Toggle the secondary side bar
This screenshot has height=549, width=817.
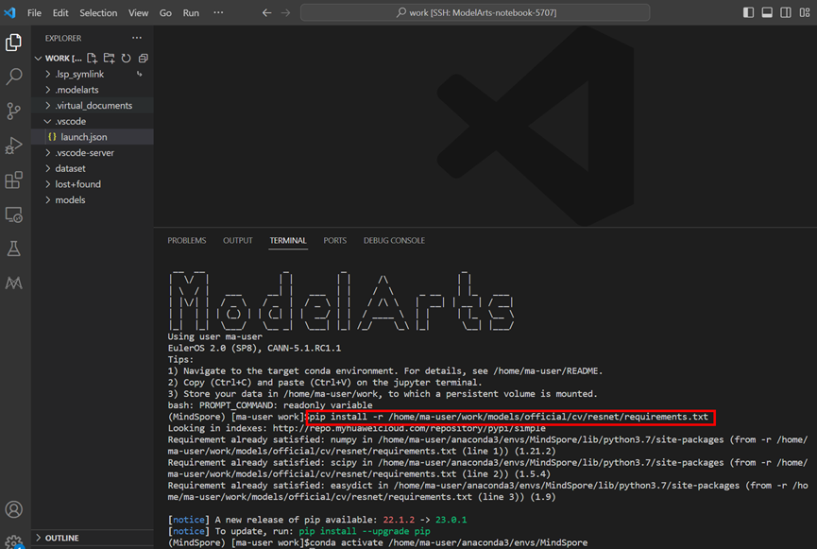786,12
